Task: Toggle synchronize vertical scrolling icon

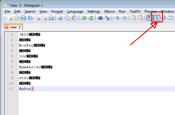Action: point(133,18)
